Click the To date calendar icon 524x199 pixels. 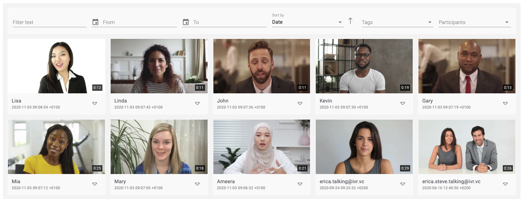[x=186, y=22]
